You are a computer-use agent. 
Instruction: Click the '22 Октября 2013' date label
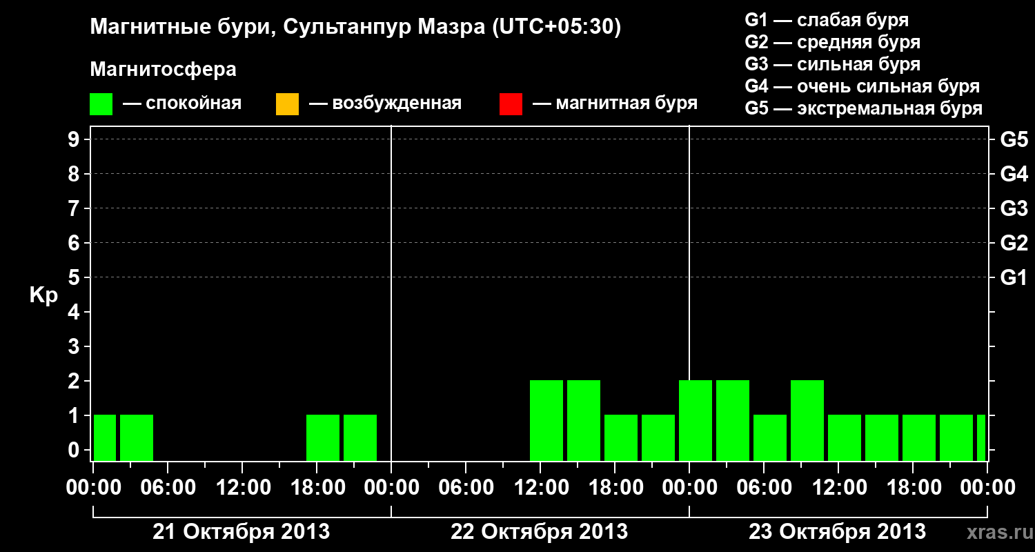(x=539, y=531)
